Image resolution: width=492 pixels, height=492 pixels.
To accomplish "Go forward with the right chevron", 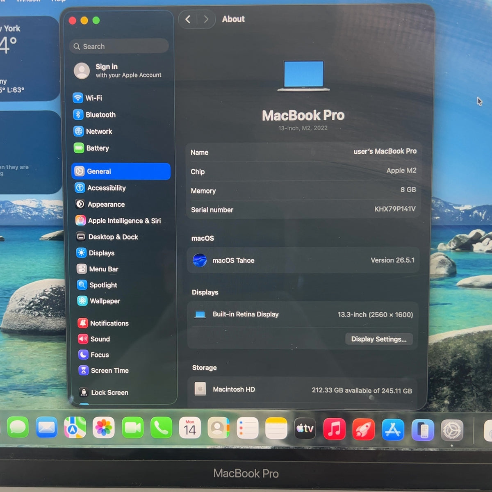I will pos(206,19).
